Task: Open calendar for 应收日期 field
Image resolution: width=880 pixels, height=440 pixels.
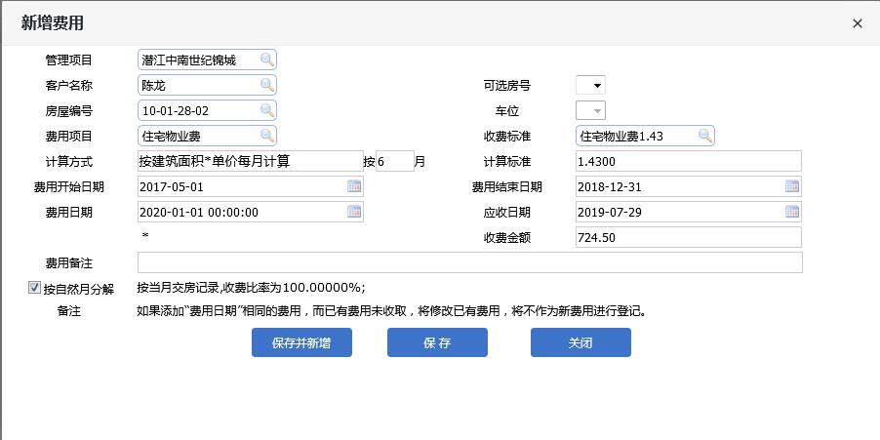Action: [792, 213]
